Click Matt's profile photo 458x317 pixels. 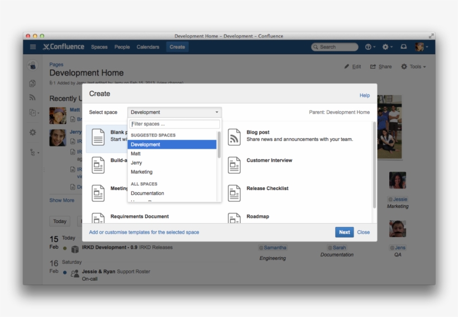point(58,116)
